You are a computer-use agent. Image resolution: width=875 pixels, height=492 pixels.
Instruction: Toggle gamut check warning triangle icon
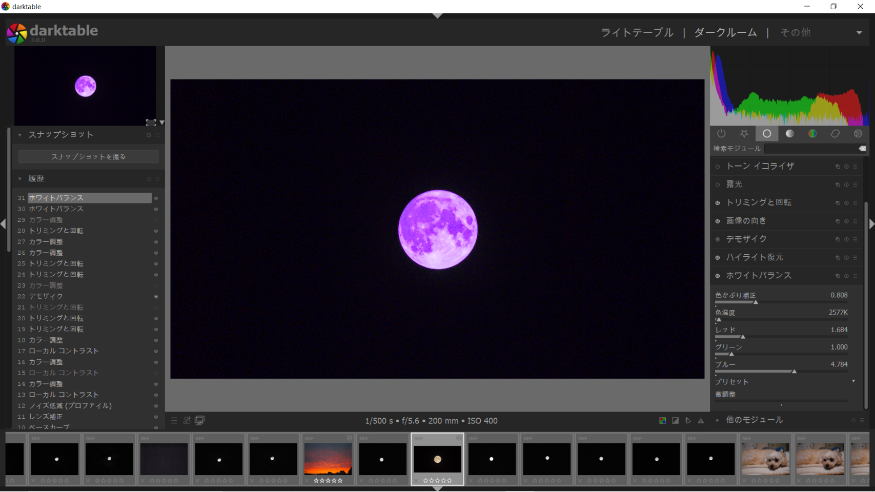coord(701,421)
